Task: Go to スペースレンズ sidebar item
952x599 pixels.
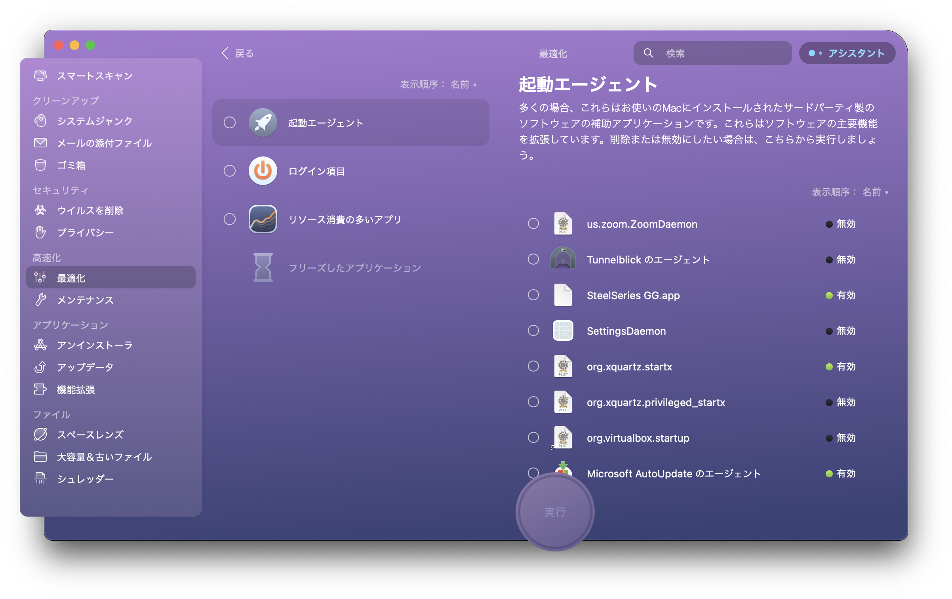Action: click(111, 435)
